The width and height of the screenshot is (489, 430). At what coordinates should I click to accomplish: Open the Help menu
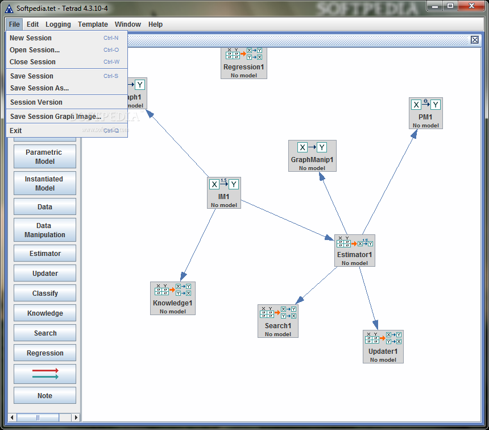155,24
